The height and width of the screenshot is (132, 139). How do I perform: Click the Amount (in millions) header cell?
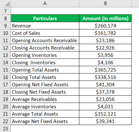pyautogui.click(x=105, y=18)
